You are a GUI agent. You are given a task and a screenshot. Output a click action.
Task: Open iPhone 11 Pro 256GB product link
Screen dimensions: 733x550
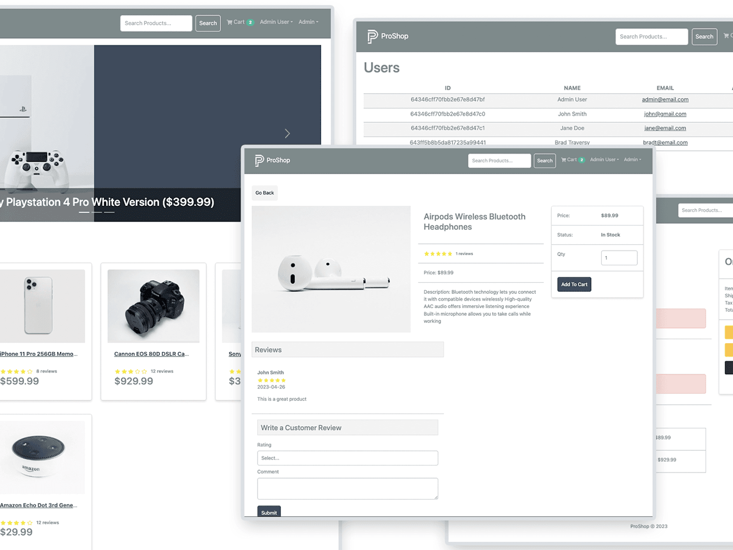click(x=39, y=354)
